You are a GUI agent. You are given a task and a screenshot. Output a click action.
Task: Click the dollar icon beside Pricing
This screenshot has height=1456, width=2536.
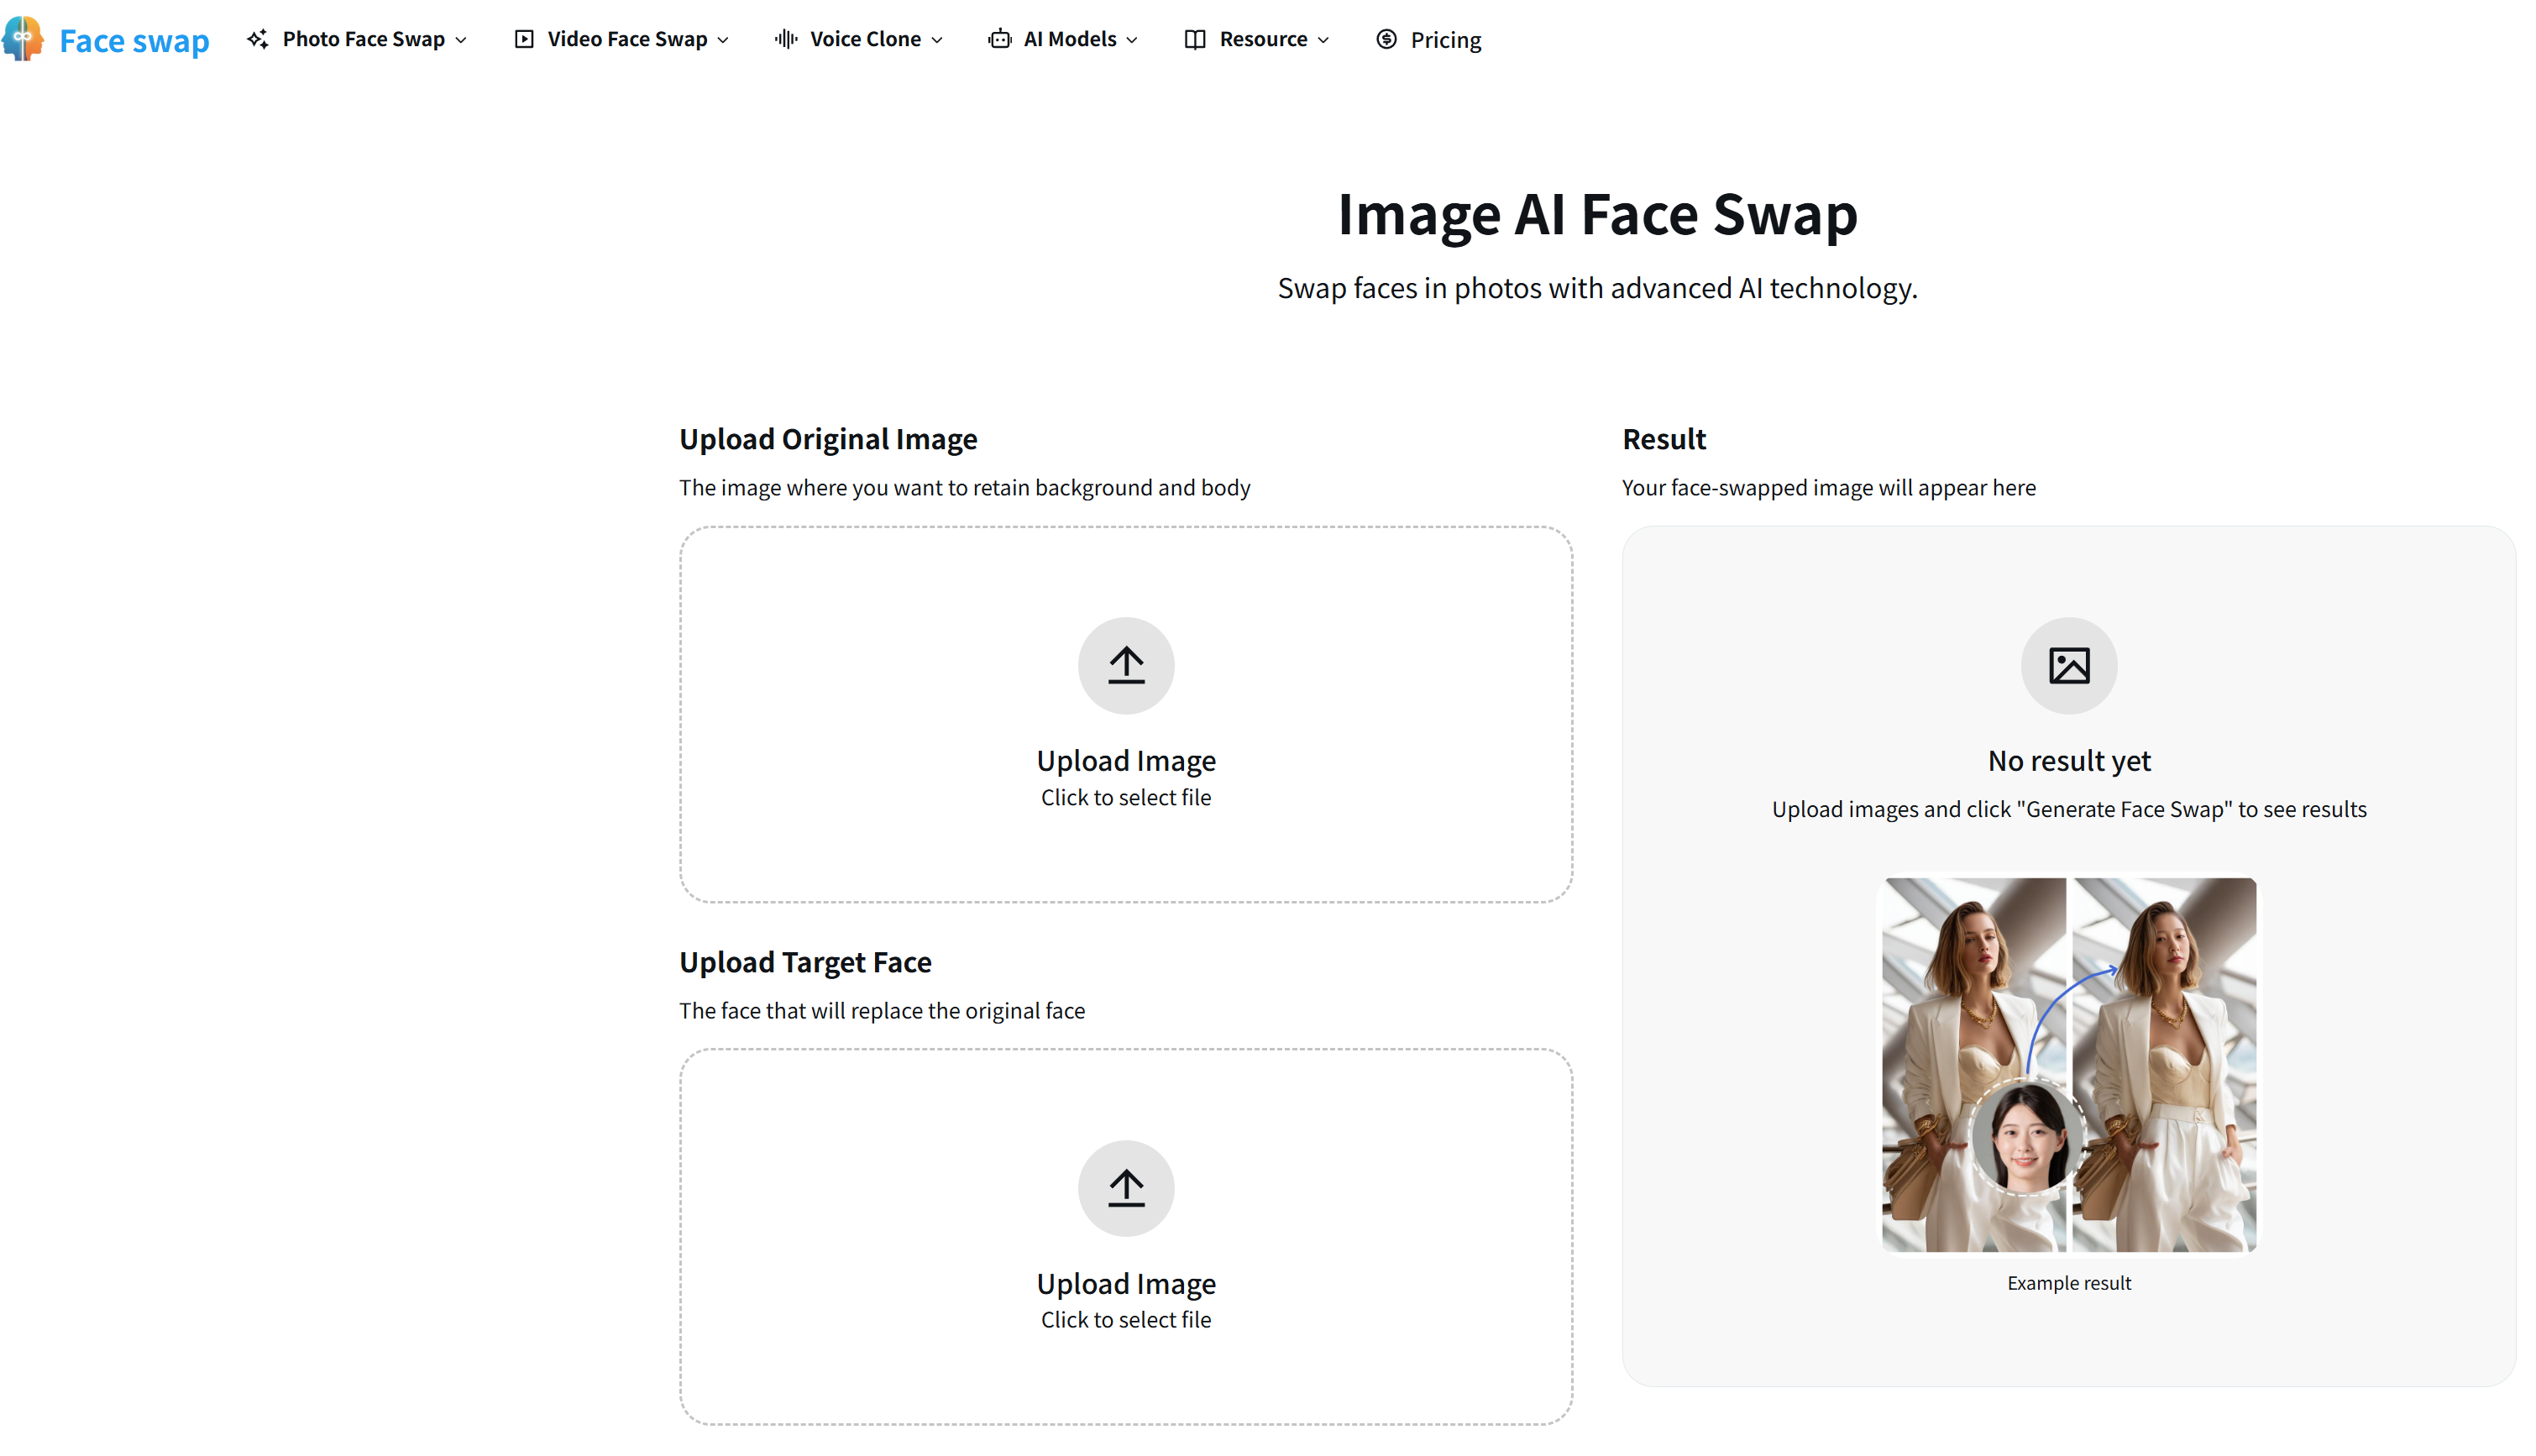coord(1386,39)
